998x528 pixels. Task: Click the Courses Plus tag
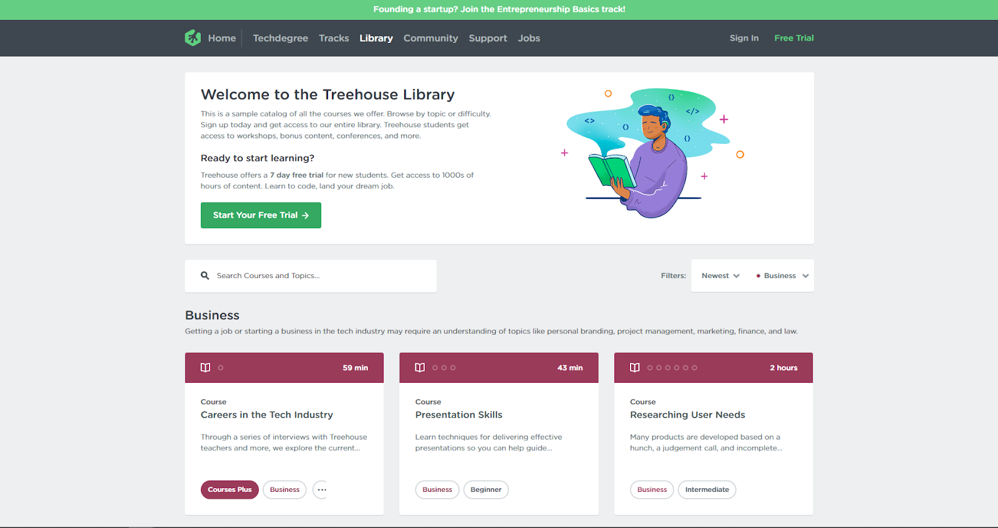click(x=230, y=490)
